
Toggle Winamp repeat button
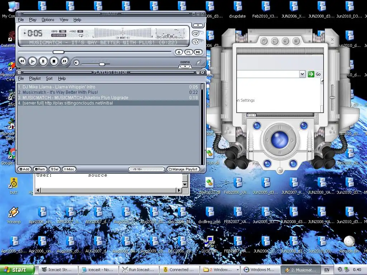coord(195,33)
